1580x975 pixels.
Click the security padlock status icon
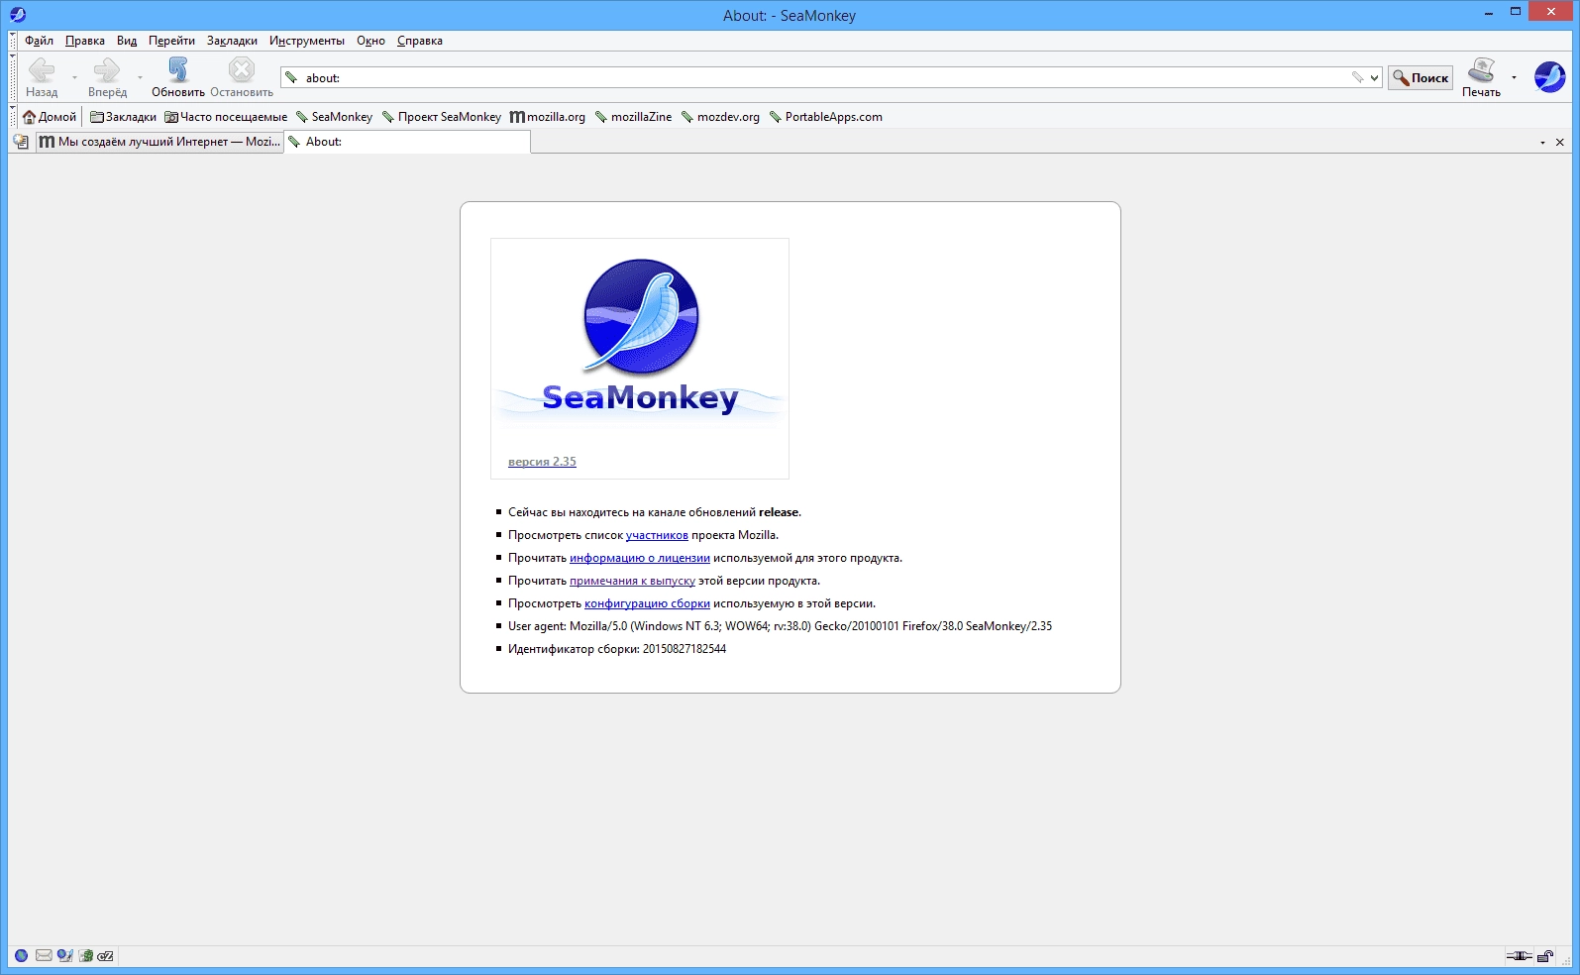(x=1545, y=956)
